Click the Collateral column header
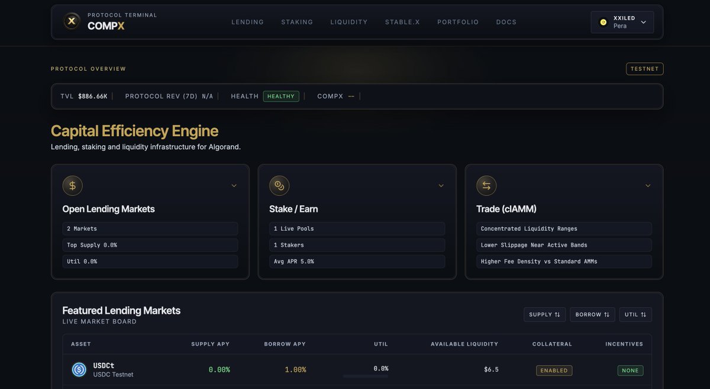 click(552, 344)
